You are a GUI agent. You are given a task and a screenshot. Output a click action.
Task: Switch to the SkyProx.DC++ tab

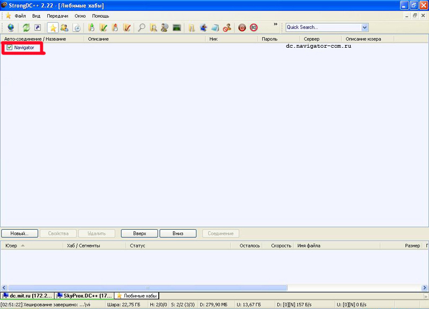click(84, 296)
